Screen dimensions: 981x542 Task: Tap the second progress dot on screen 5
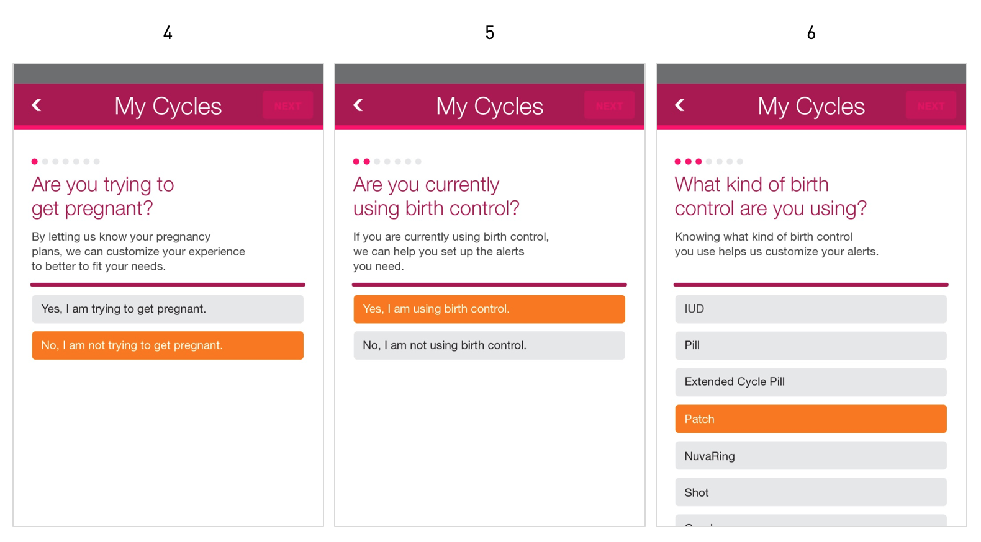click(x=367, y=162)
